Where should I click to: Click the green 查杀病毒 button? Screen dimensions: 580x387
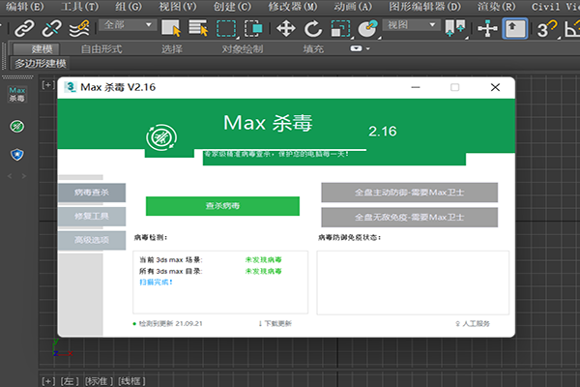point(222,206)
